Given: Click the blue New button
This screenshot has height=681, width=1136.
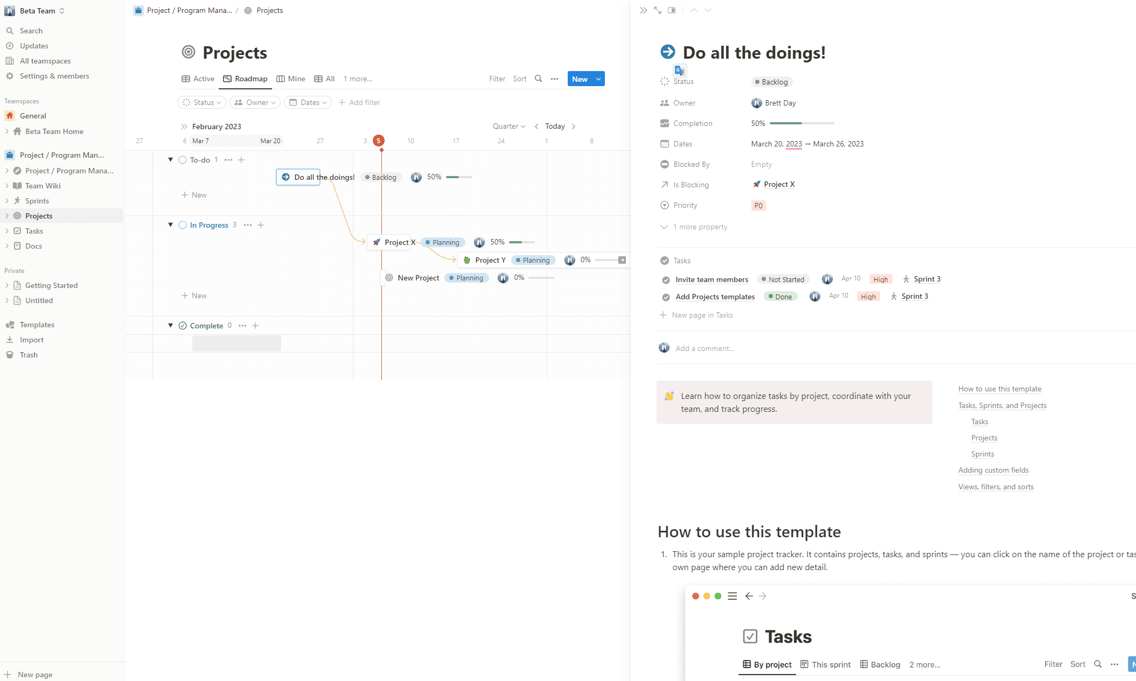Looking at the screenshot, I should tap(580, 79).
